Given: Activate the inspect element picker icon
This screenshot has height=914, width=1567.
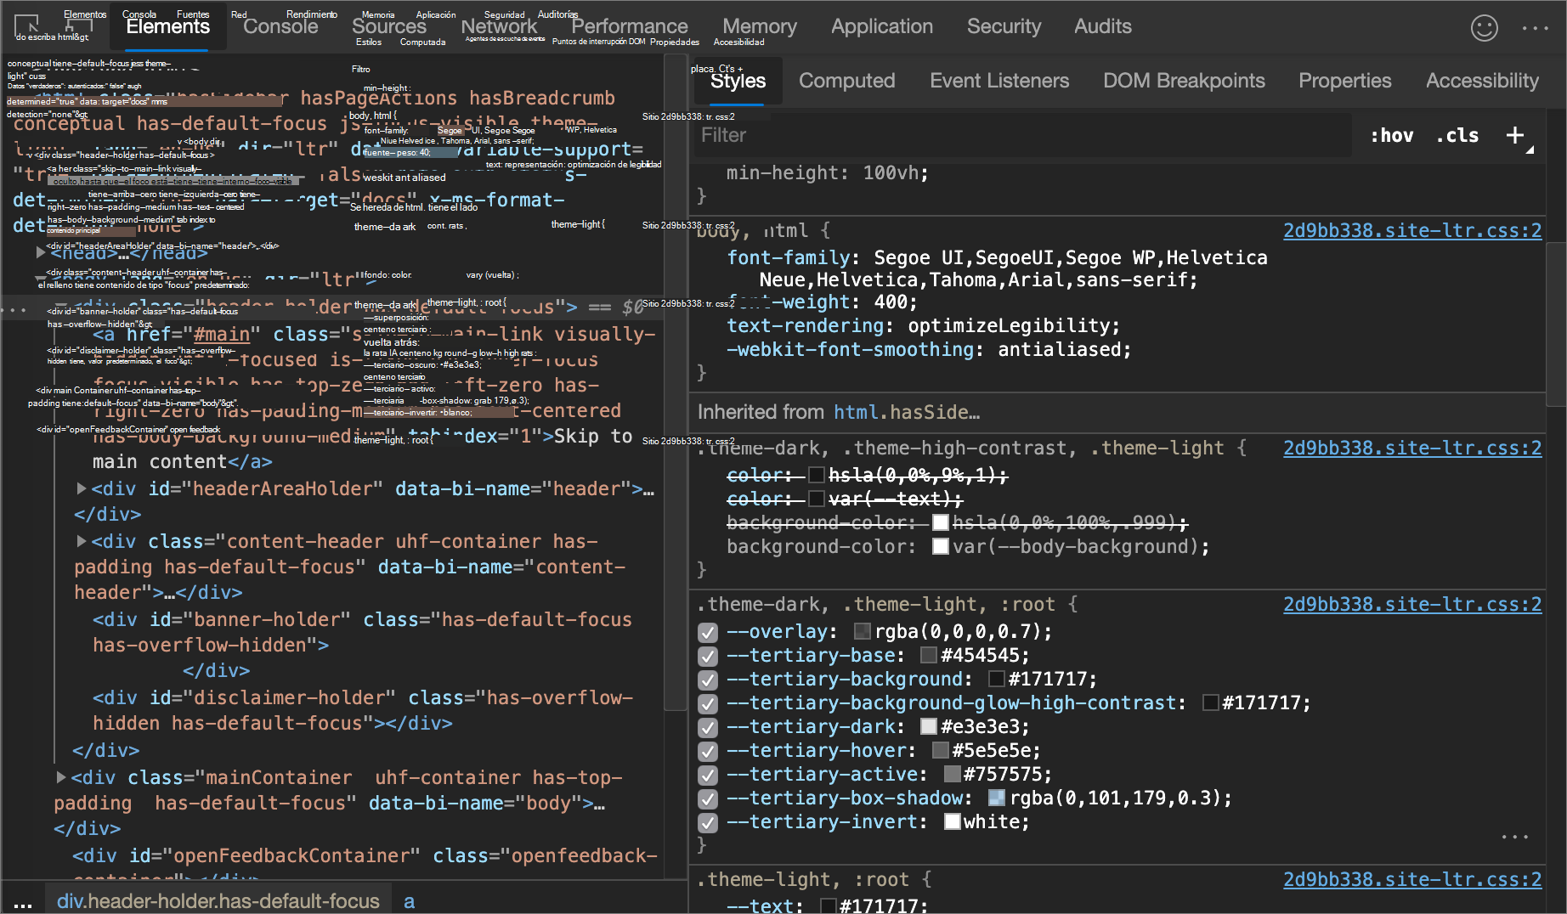Looking at the screenshot, I should coord(27,25).
